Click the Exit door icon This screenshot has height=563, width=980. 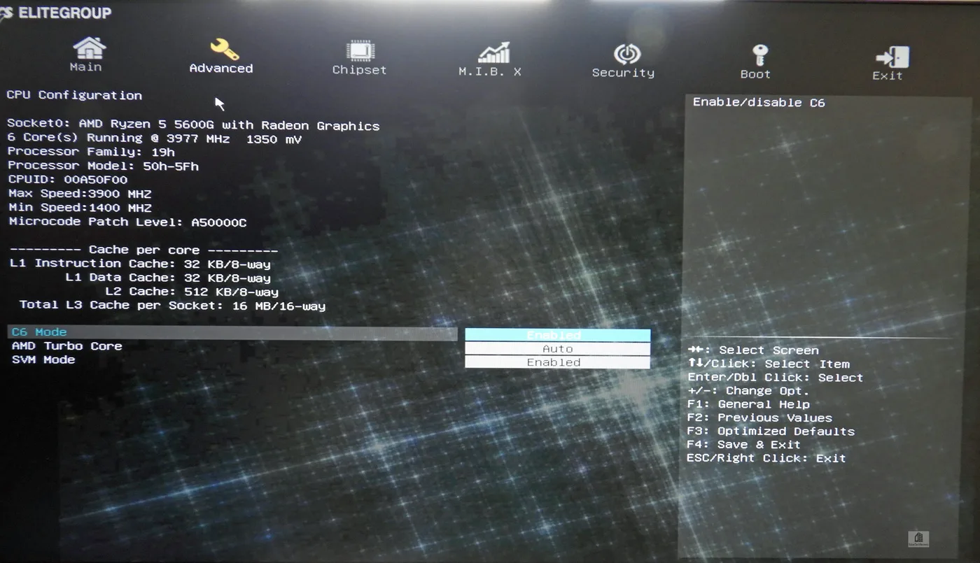(892, 57)
